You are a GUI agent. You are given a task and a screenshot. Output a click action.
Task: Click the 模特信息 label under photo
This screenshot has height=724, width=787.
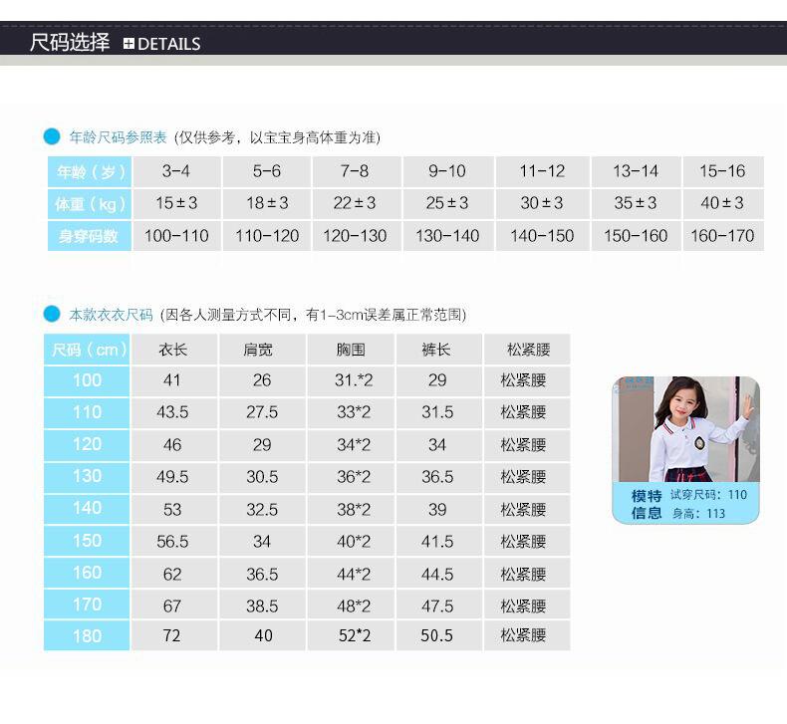point(647,504)
